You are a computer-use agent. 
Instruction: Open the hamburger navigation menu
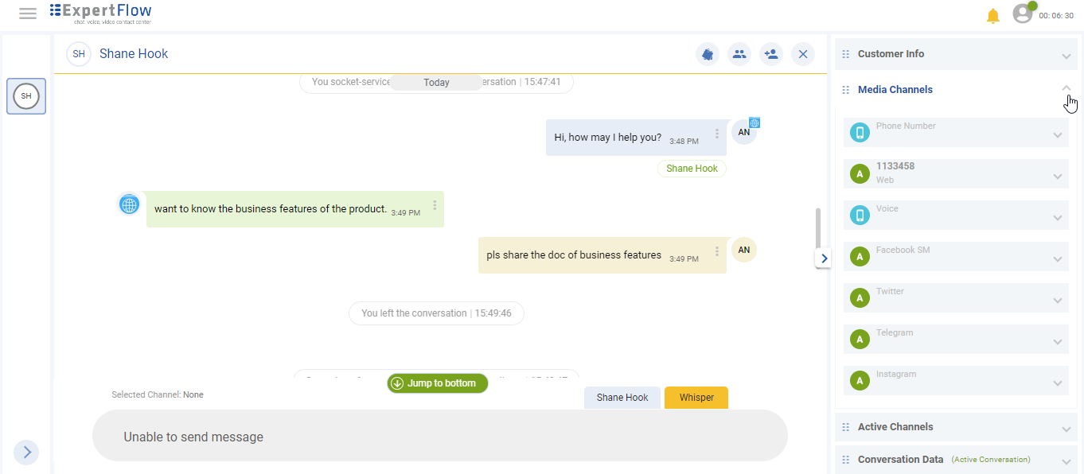[x=28, y=14]
